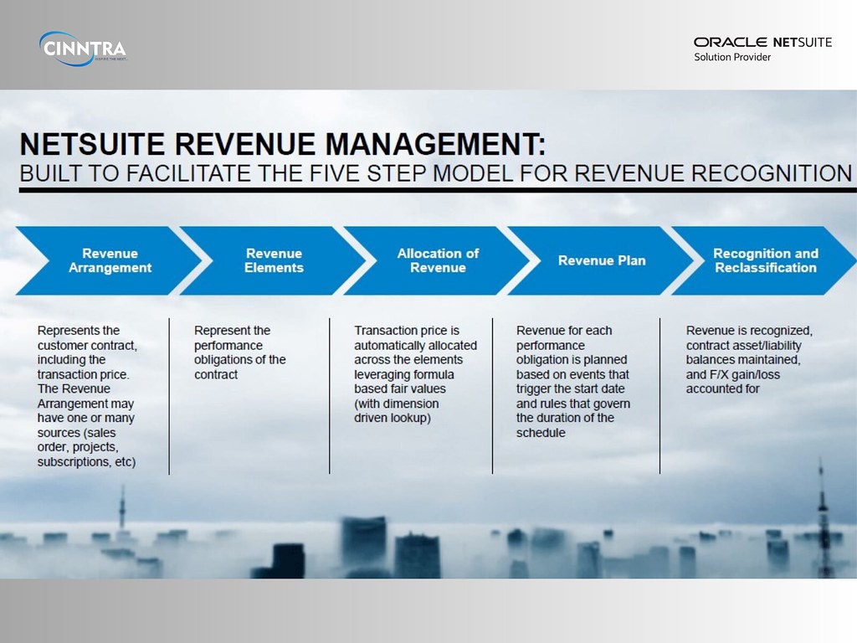The height and width of the screenshot is (643, 857).
Task: Select the Recognition and Reclassification chevron arrow
Action: pos(764,260)
